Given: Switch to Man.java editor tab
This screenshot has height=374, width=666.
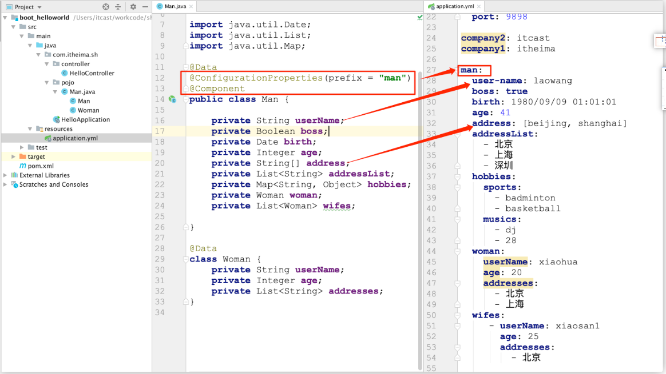Looking at the screenshot, I should (x=175, y=6).
